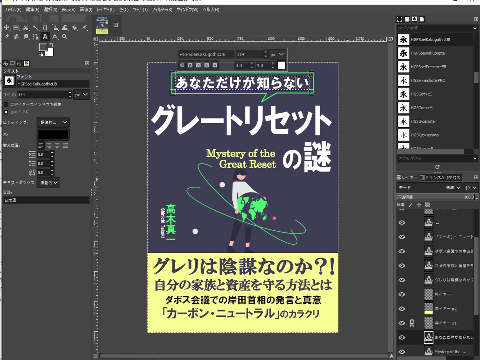Toggle lock position and size of layer
The width and height of the screenshot is (480, 360).
[419, 205]
